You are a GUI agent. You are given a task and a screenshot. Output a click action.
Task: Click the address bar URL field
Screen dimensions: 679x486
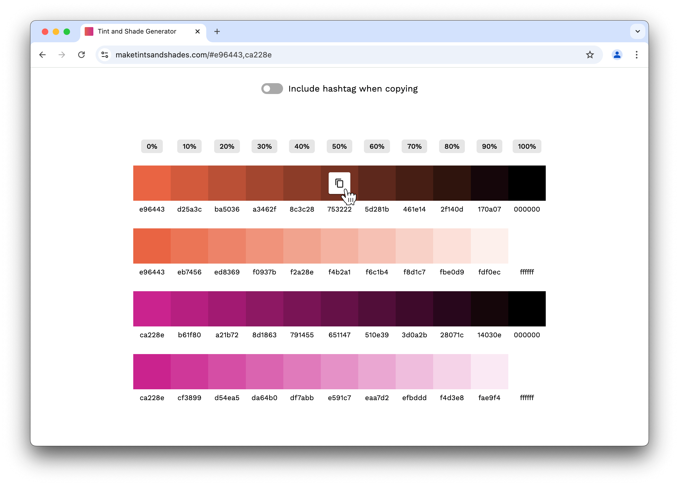329,55
